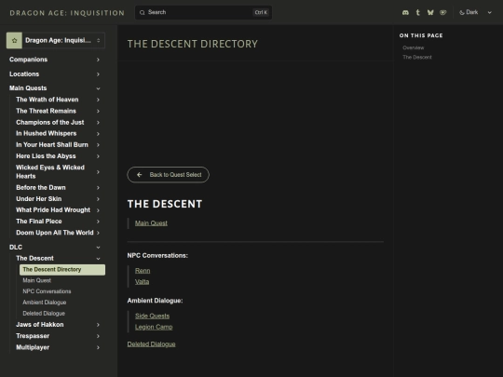This screenshot has width=503, height=377.
Task: Open Main Quest in the sidebar
Action: tap(37, 280)
